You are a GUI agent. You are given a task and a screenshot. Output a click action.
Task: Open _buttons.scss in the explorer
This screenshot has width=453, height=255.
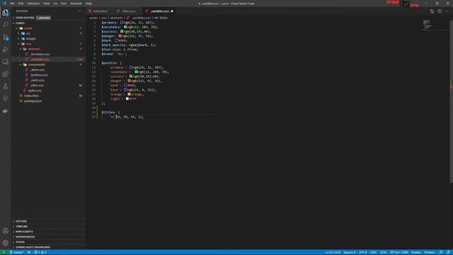(39, 75)
